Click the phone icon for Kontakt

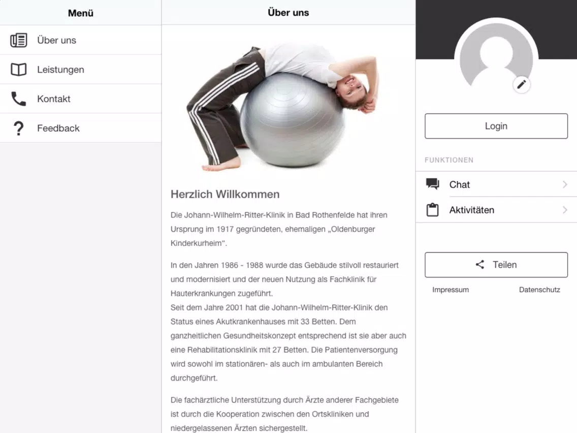pyautogui.click(x=18, y=99)
